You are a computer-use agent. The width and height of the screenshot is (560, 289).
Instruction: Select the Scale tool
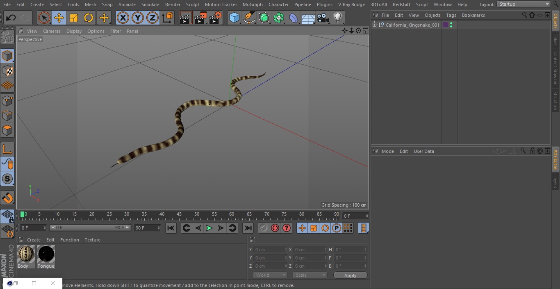pos(74,18)
